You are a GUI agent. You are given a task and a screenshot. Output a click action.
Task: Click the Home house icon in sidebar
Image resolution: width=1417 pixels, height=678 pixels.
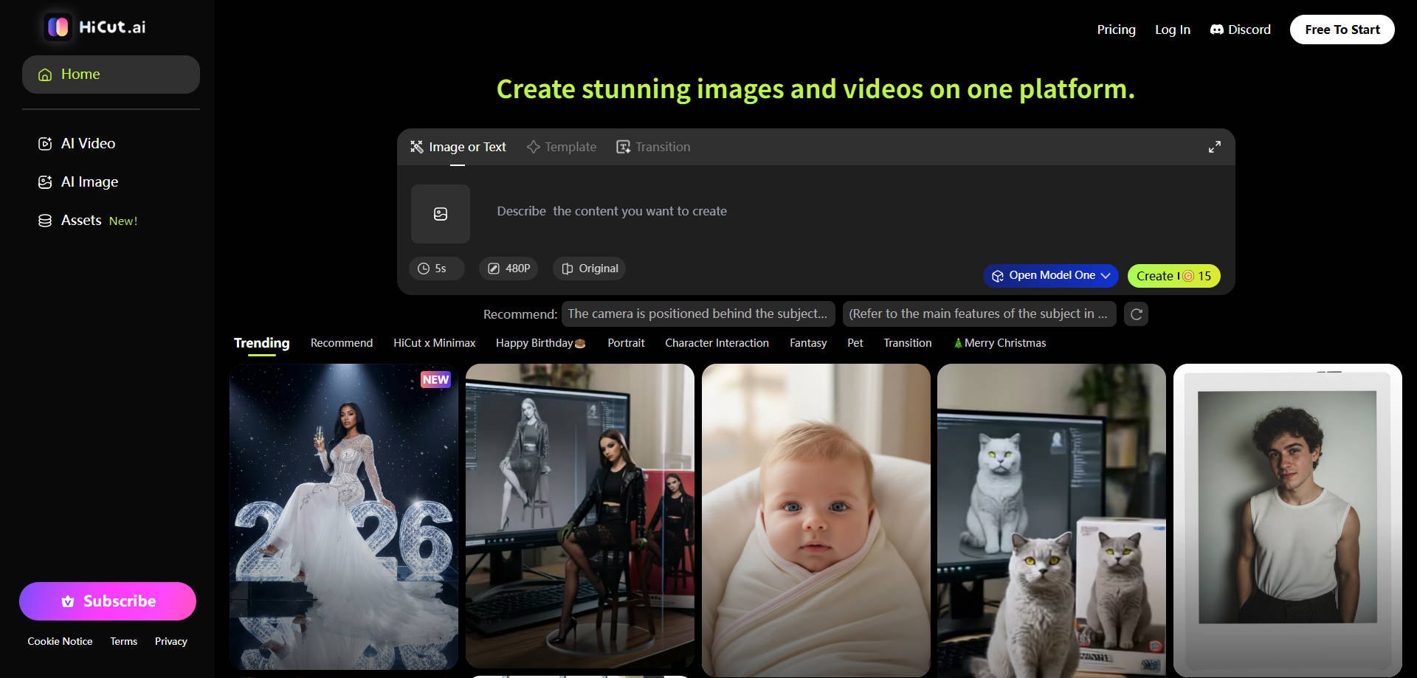pos(45,75)
